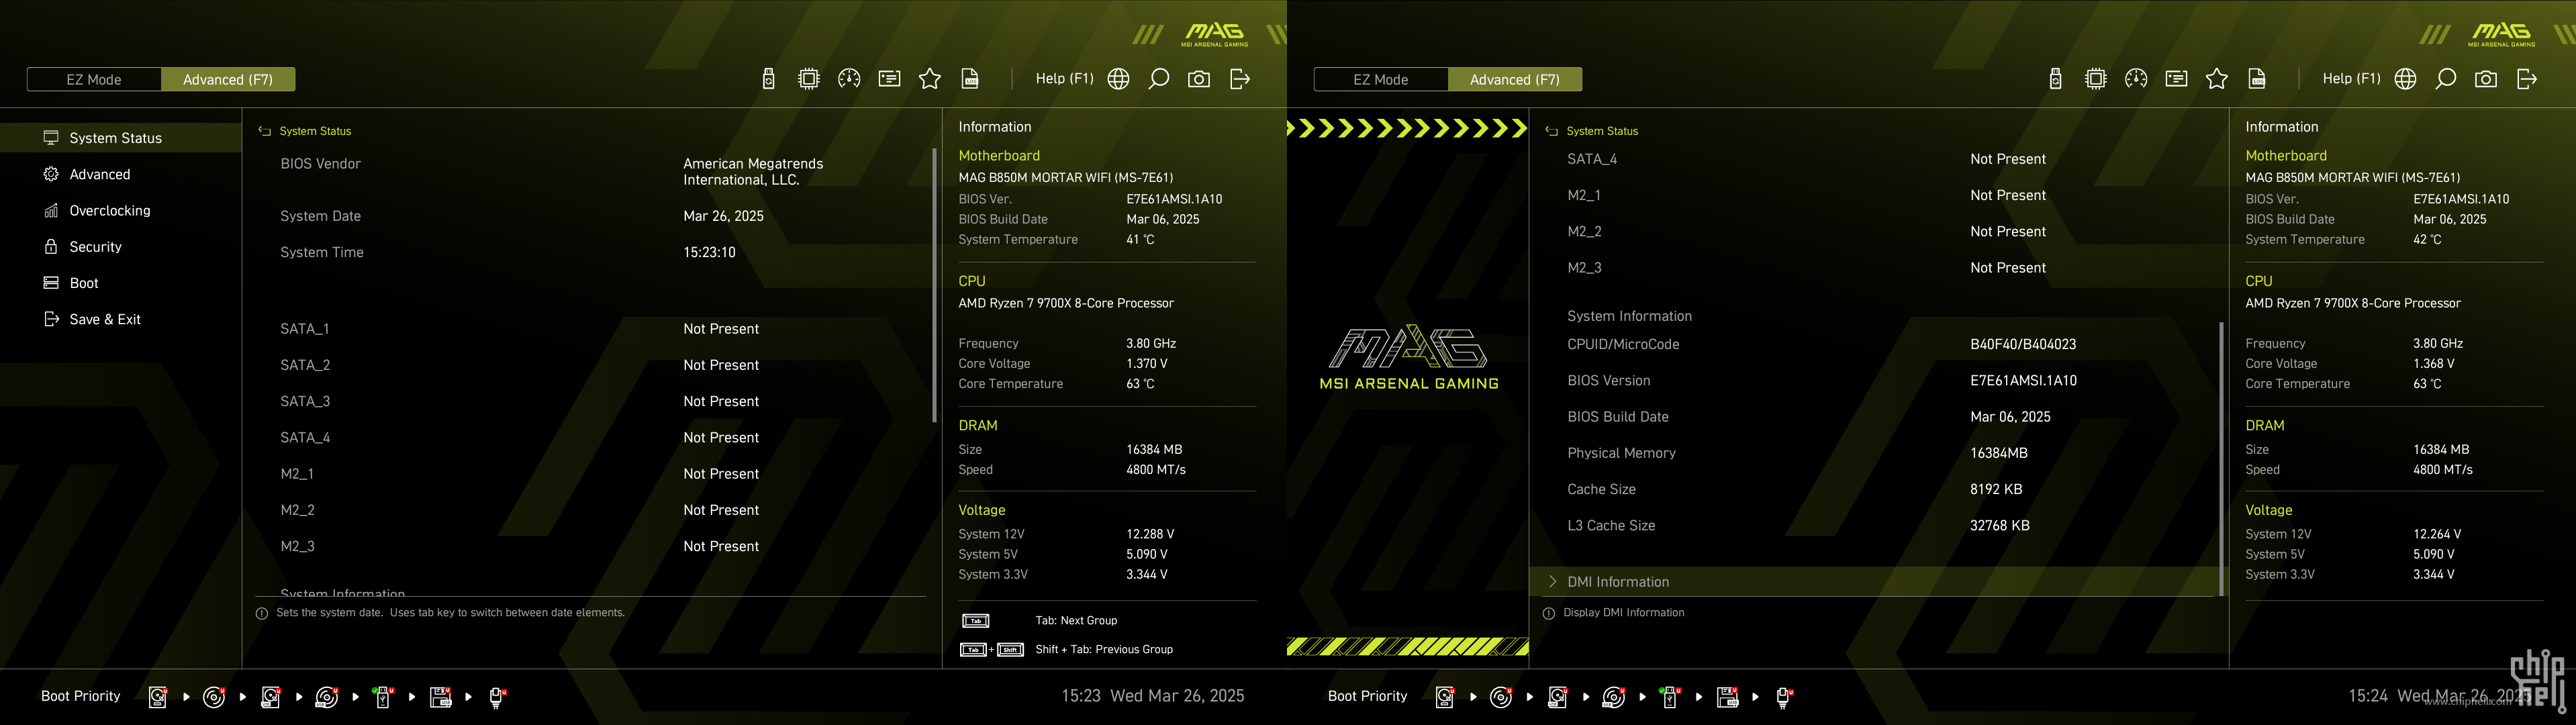This screenshot has height=725, width=2576.
Task: Open CPU info chip icon on right BIOS screen
Action: click(2096, 79)
